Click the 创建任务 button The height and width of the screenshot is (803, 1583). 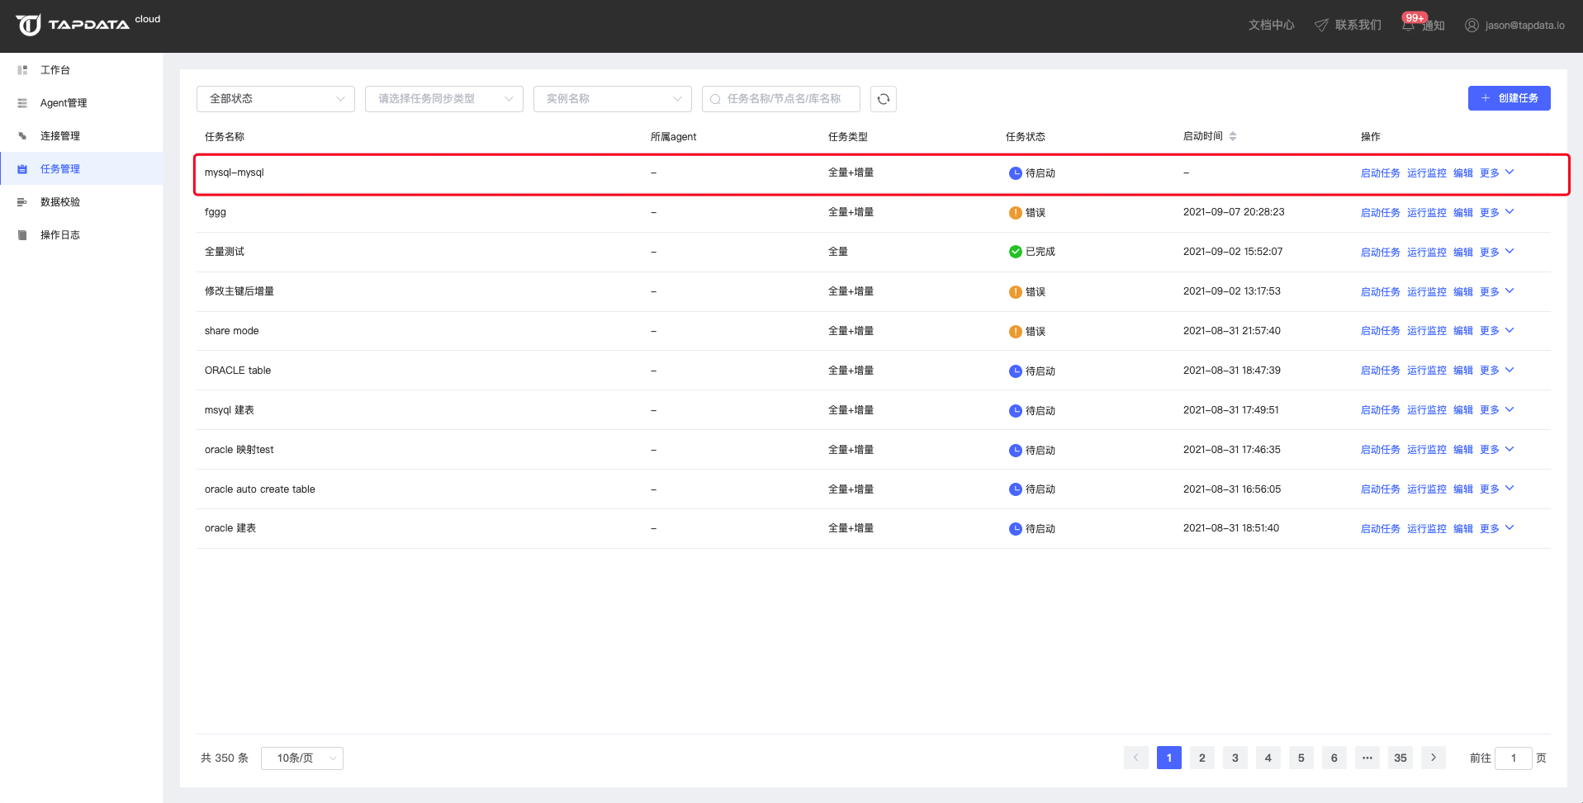1509,98
